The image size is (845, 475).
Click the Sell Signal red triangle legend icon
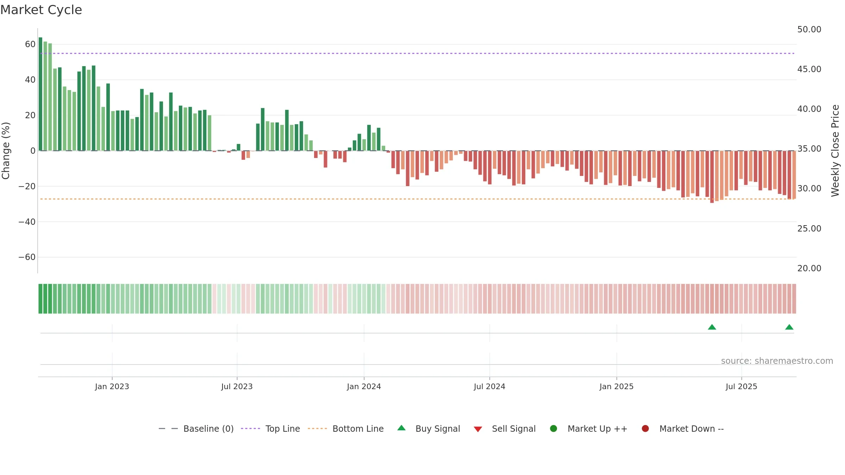(478, 429)
